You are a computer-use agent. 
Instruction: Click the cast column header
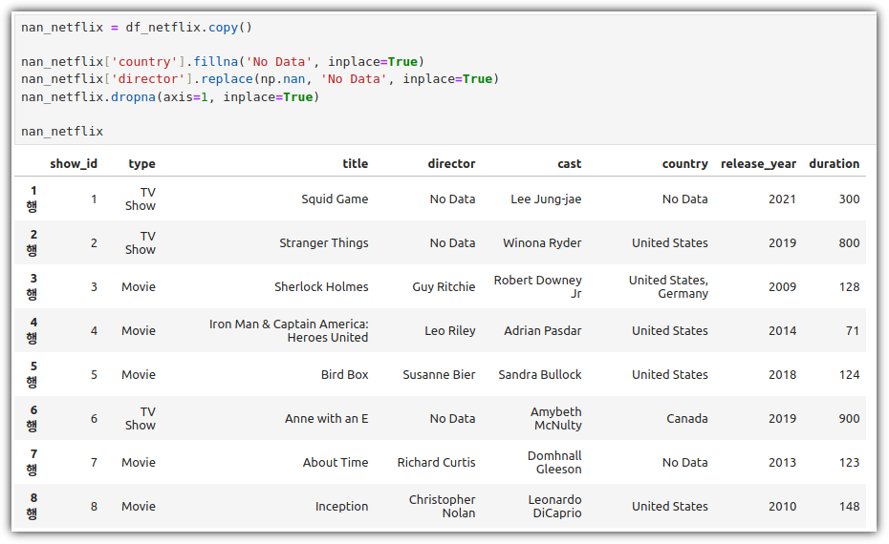pyautogui.click(x=569, y=163)
